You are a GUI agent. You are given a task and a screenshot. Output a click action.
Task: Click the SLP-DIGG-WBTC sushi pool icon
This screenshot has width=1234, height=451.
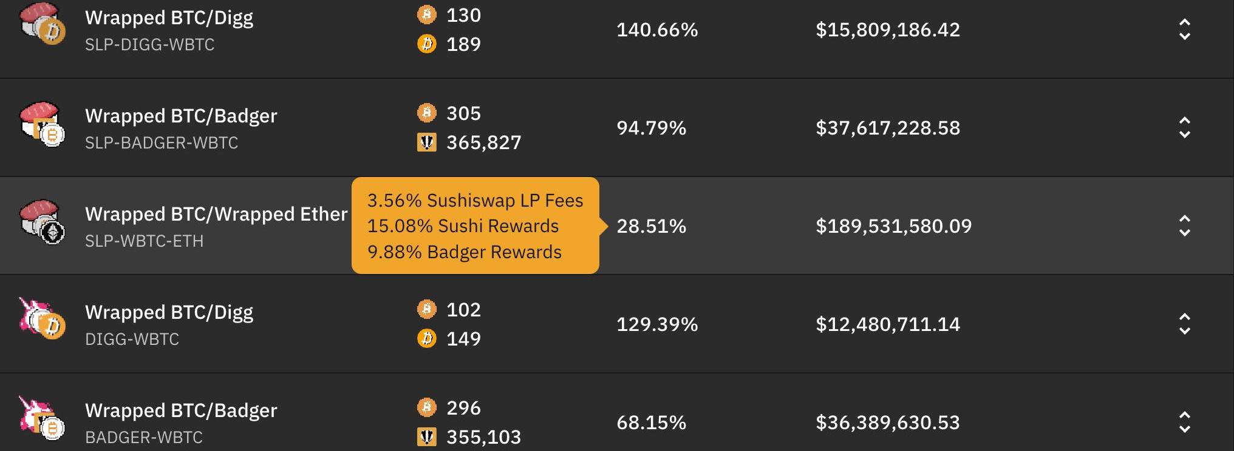(x=43, y=24)
